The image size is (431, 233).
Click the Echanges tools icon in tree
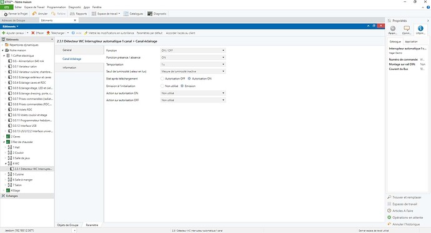pos(3,196)
